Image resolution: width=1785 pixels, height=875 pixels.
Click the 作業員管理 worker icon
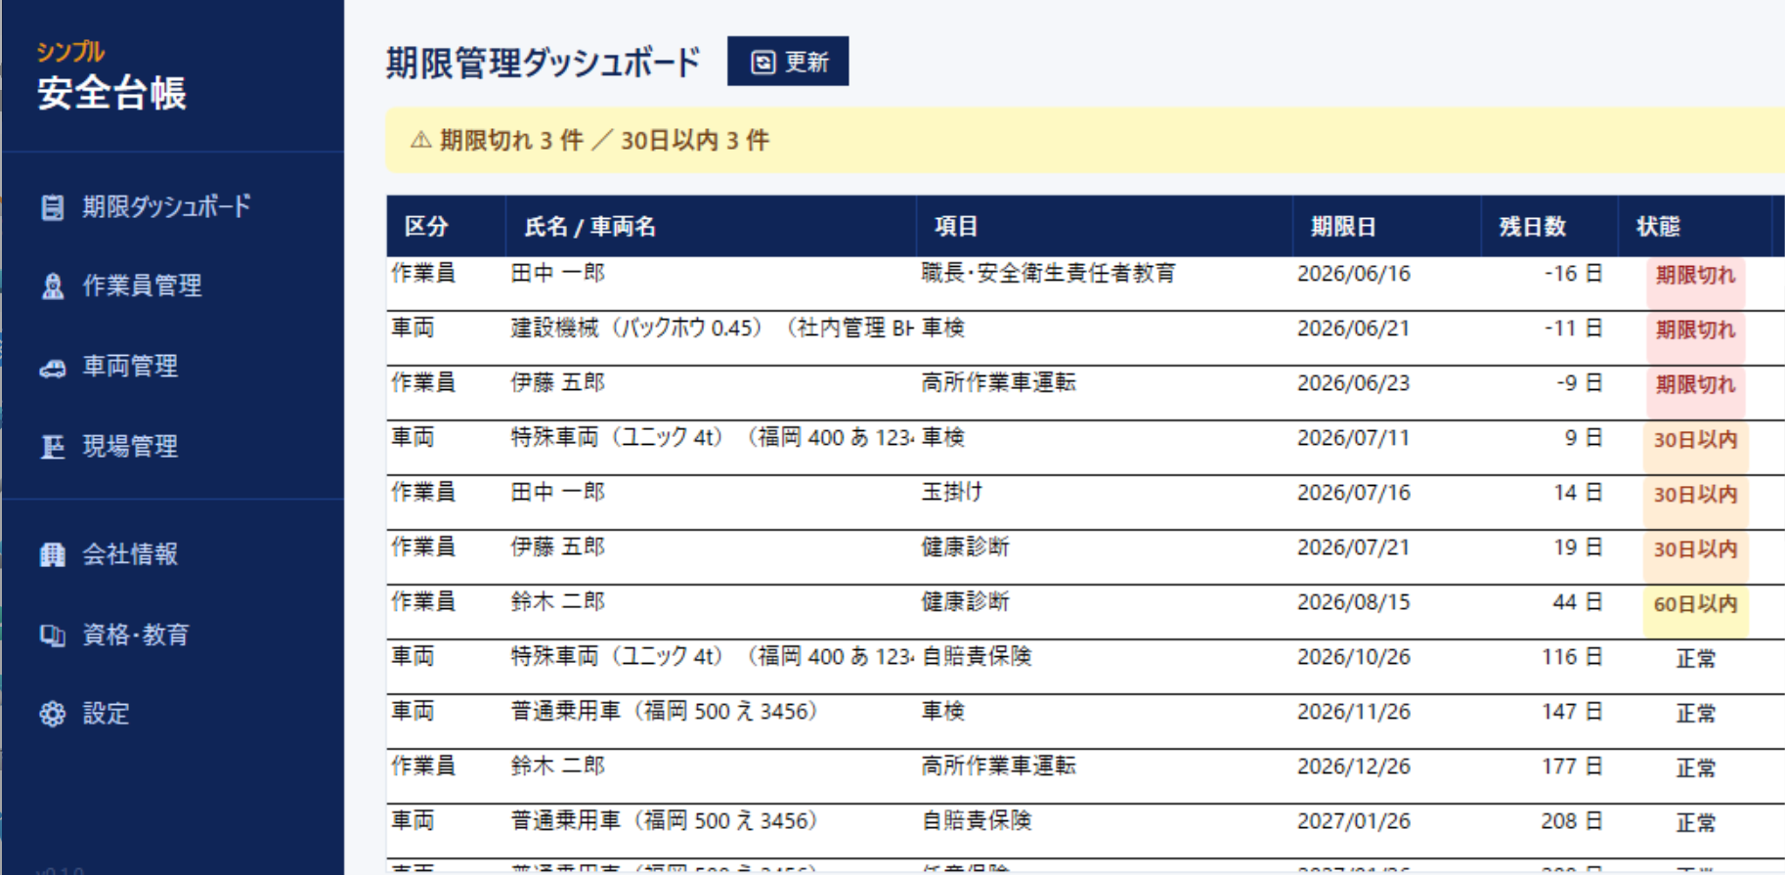53,286
